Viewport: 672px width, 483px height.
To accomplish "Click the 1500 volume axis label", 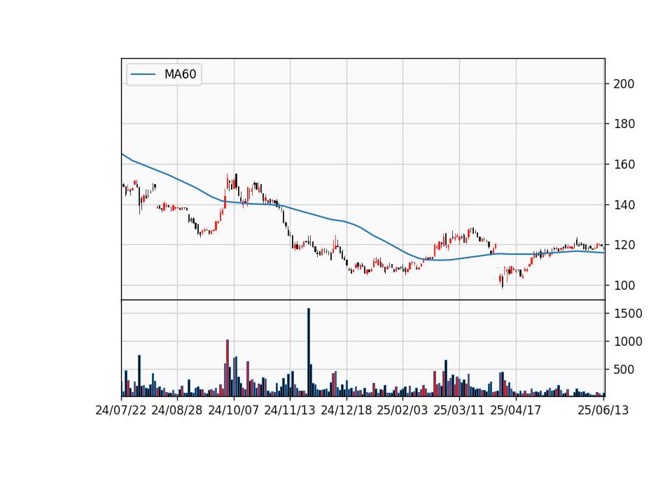I will 628,314.
